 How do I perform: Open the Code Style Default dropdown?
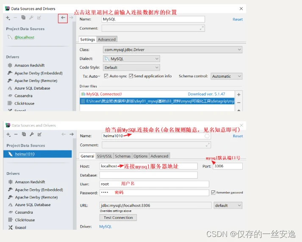coord(131,68)
